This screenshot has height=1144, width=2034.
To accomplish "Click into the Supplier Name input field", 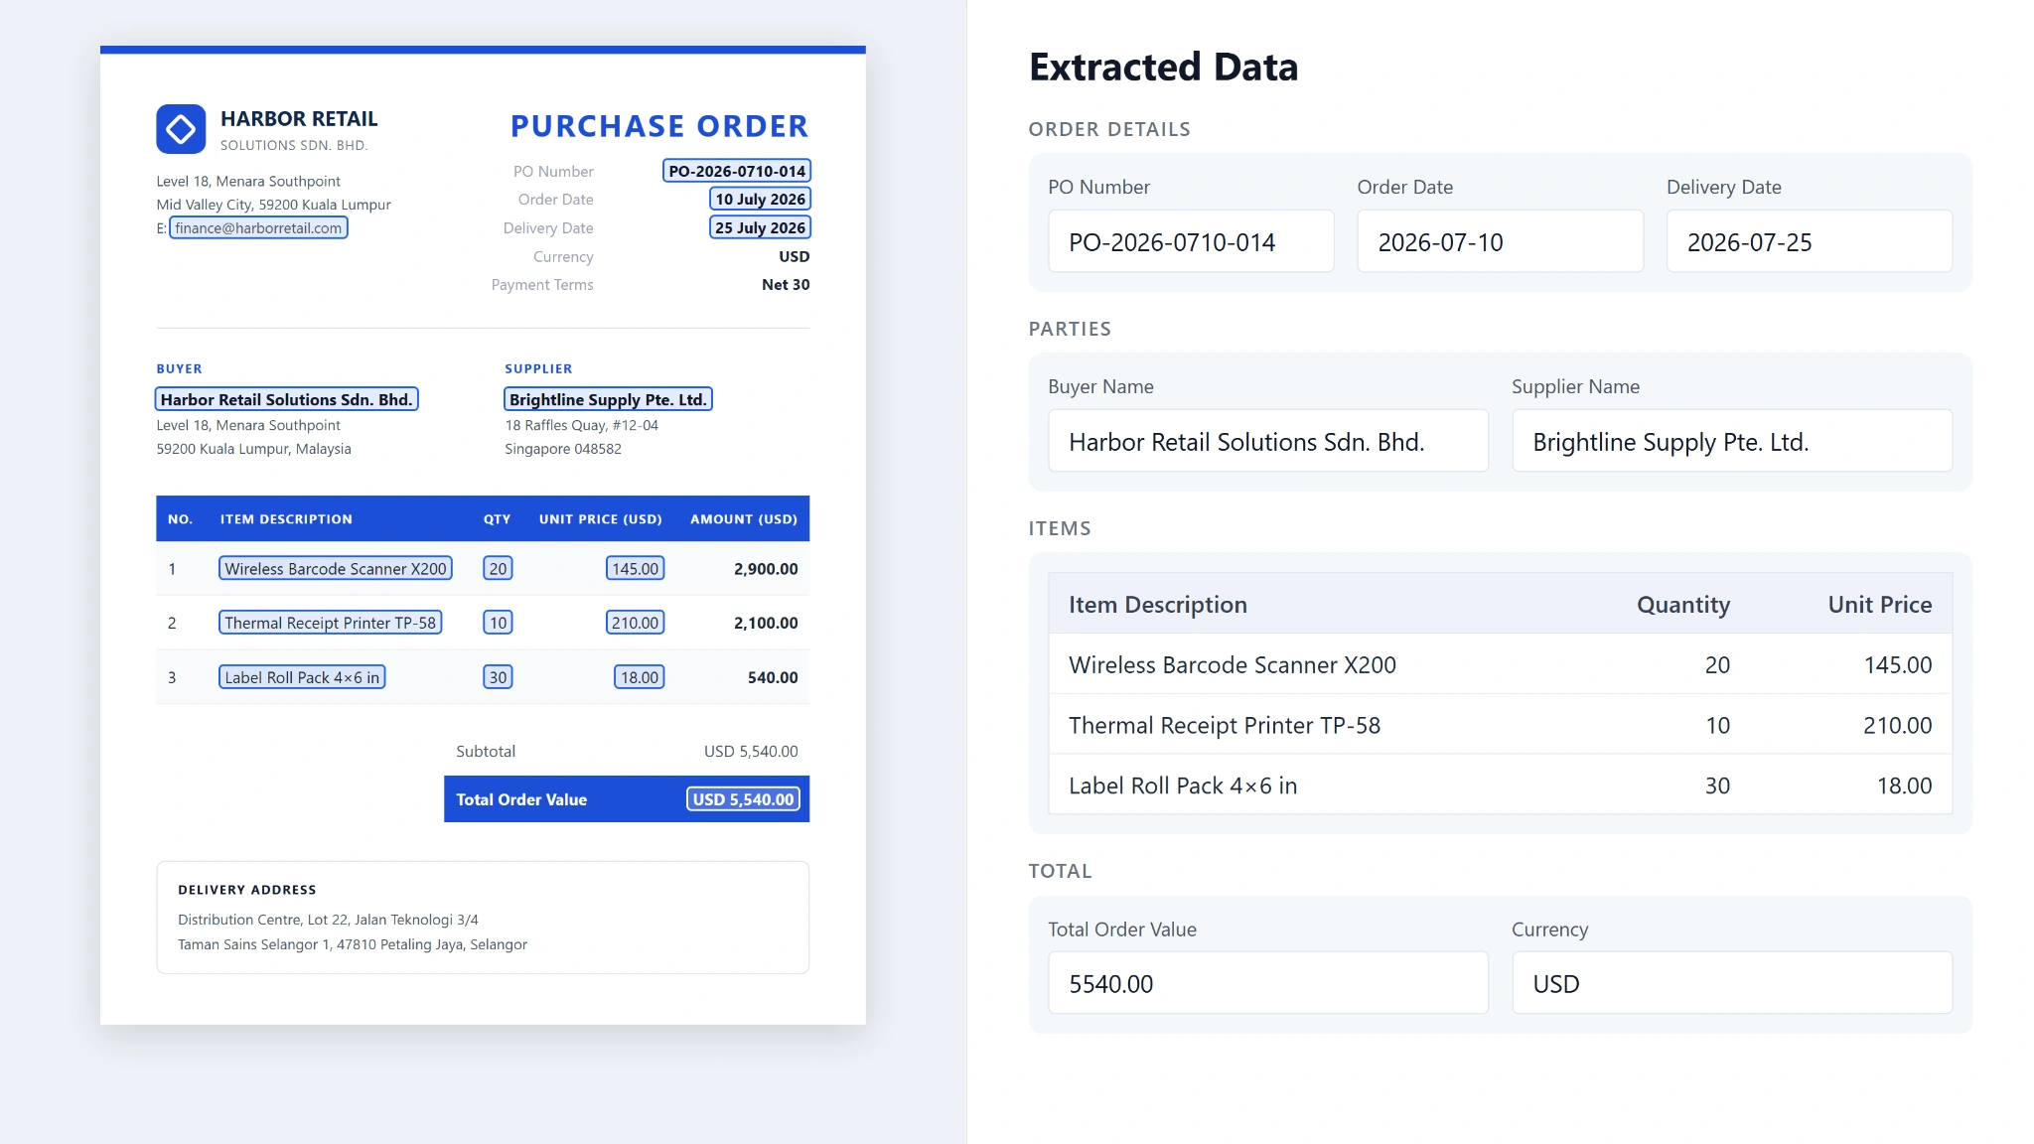I will pos(1731,441).
